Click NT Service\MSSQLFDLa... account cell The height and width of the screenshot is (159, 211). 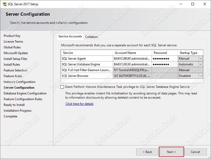tap(132, 70)
